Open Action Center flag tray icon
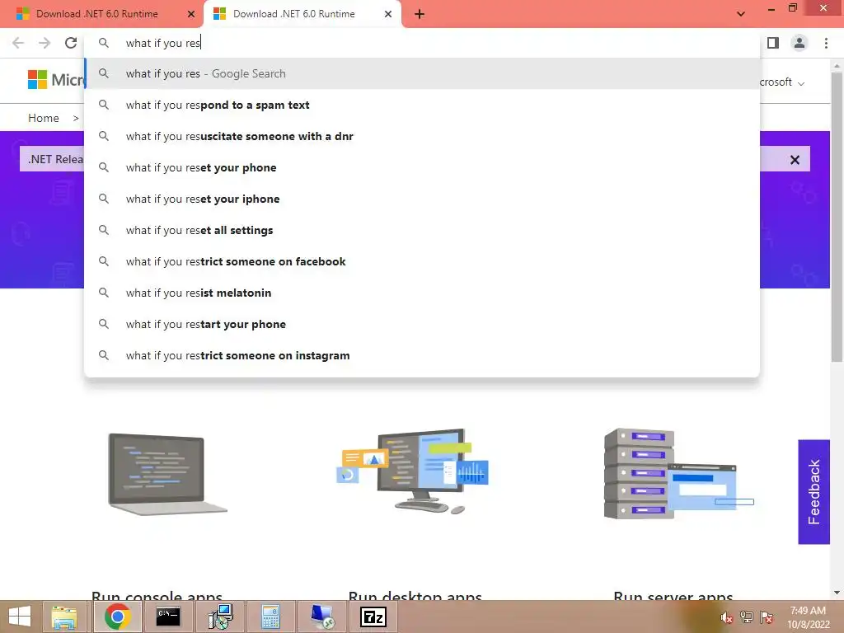Screen dimensions: 844x633 click(x=767, y=618)
